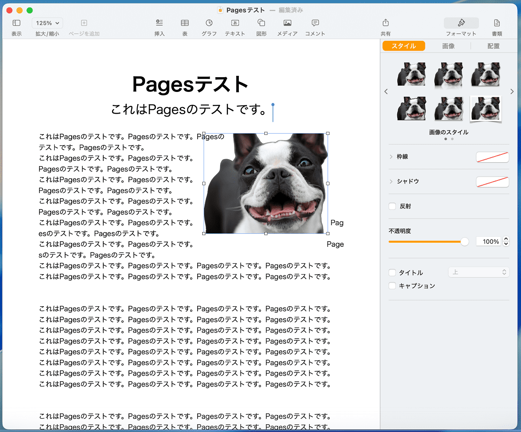521x432 pixels.
Task: Expand the 枠線 (border) section
Action: click(x=391, y=157)
